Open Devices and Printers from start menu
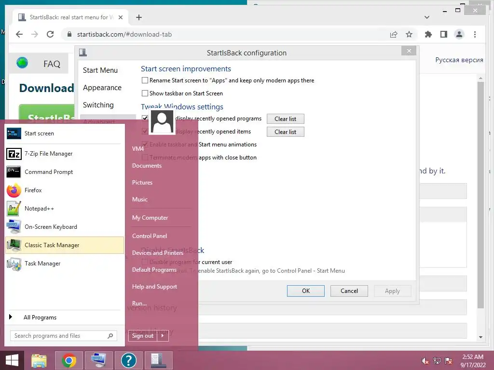The image size is (494, 370). point(158,253)
